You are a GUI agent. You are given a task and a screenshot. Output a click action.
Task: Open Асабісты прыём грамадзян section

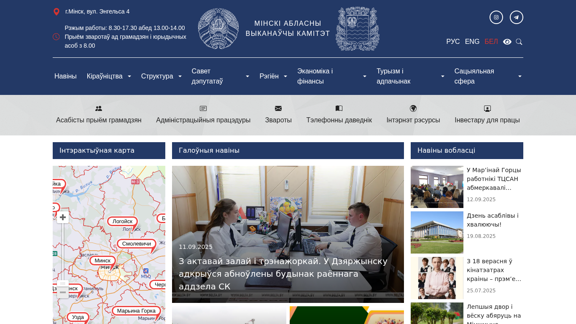coord(99,115)
